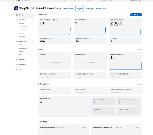
Task: Open Campaigns under Acquisition
Action: pos(22,37)
